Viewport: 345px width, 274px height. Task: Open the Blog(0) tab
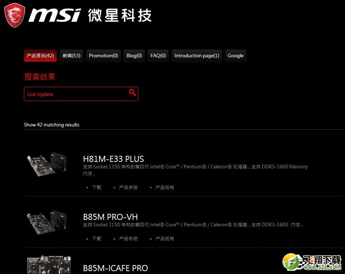point(134,56)
